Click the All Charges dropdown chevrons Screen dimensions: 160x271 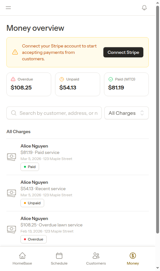point(142,113)
